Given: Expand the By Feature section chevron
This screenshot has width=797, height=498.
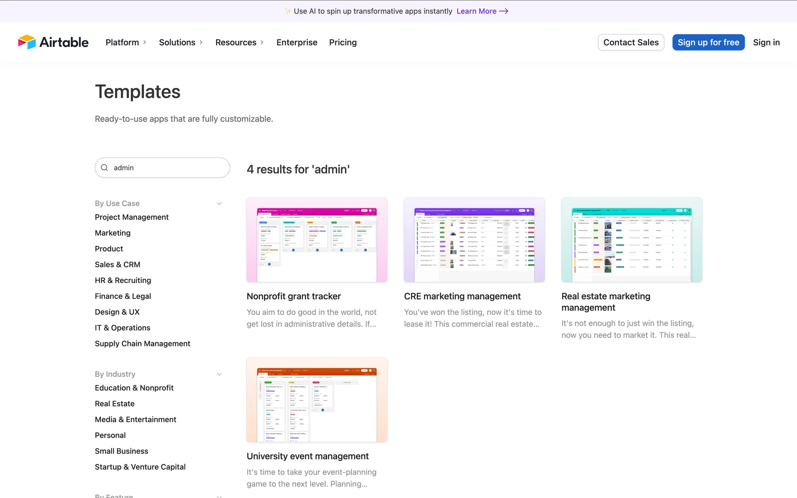Looking at the screenshot, I should pyautogui.click(x=219, y=496).
